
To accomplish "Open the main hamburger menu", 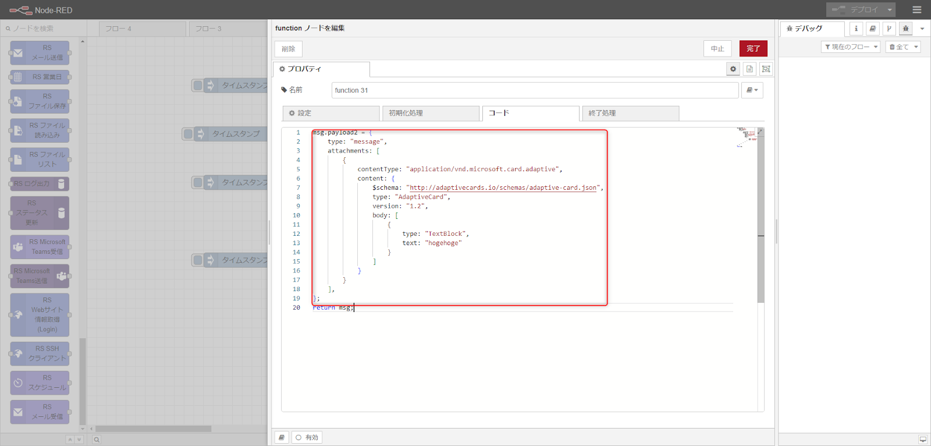I will pyautogui.click(x=917, y=10).
